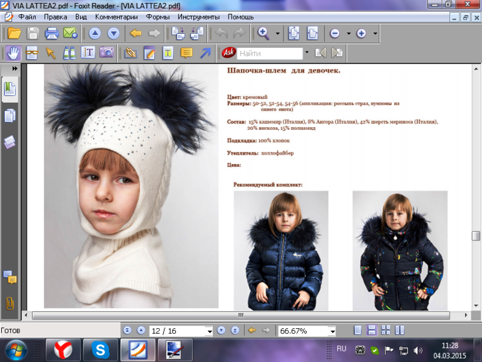This screenshot has height=362, width=482.
Task: Expand the zoom percentage dropdown
Action: [332, 331]
